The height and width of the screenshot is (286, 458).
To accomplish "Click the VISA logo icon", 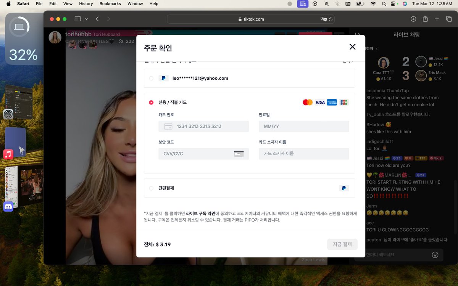I will [320, 102].
